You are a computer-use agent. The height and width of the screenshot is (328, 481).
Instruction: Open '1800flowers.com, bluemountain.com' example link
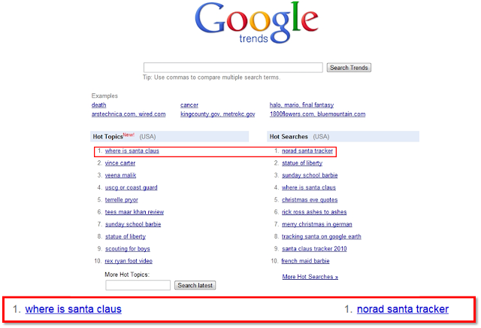[x=317, y=114]
